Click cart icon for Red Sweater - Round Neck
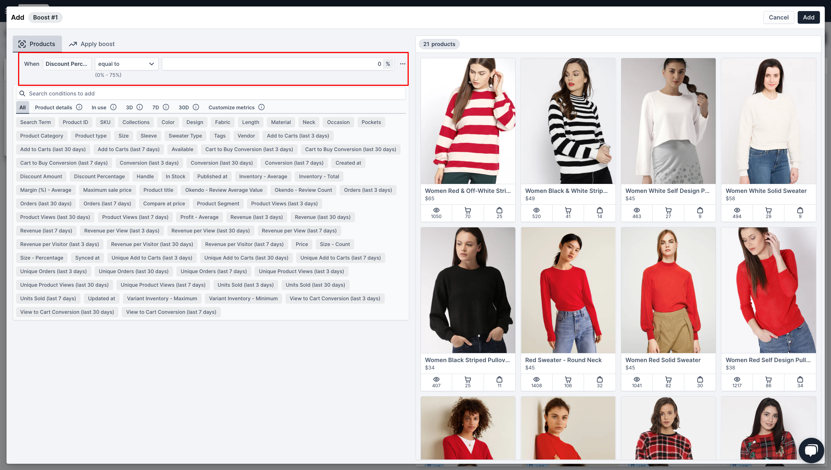Viewport: 831px width, 470px height. click(x=568, y=379)
